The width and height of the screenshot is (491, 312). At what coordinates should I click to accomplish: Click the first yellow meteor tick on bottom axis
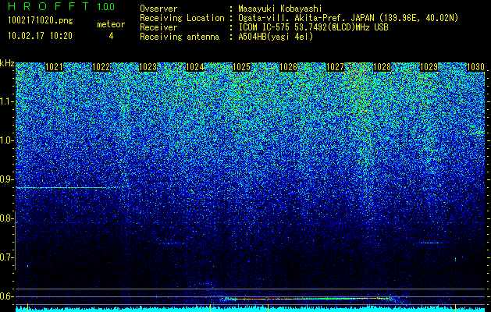point(28,307)
